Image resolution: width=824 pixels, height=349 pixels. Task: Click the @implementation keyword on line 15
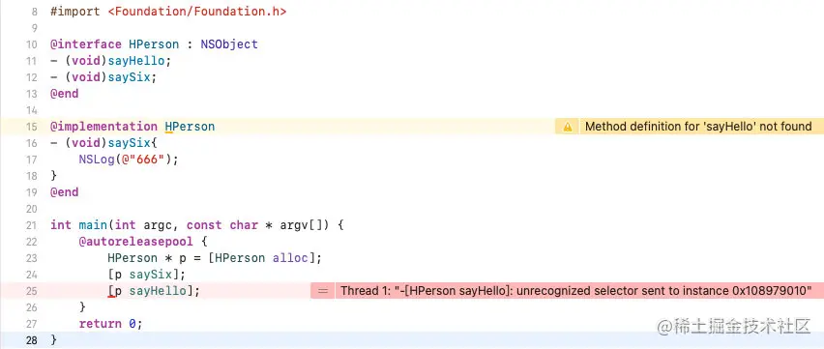pos(104,127)
